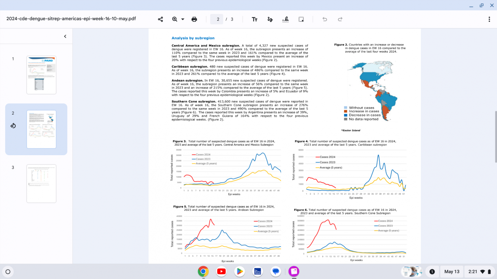This screenshot has width=497, height=279.
Task: Open the signature tool
Action: point(286,19)
